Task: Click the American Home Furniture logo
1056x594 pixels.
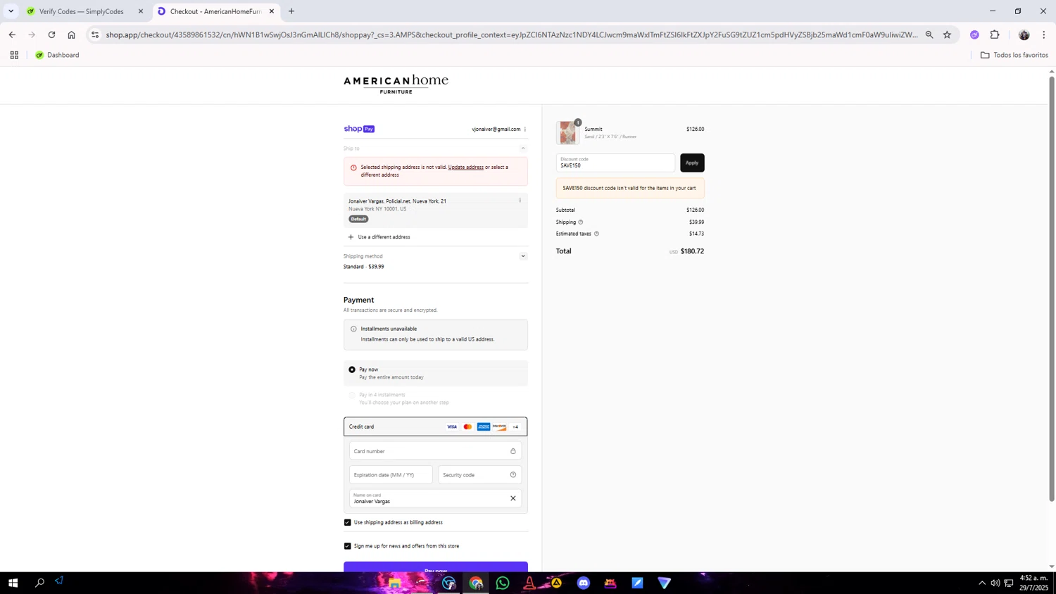Action: (396, 84)
